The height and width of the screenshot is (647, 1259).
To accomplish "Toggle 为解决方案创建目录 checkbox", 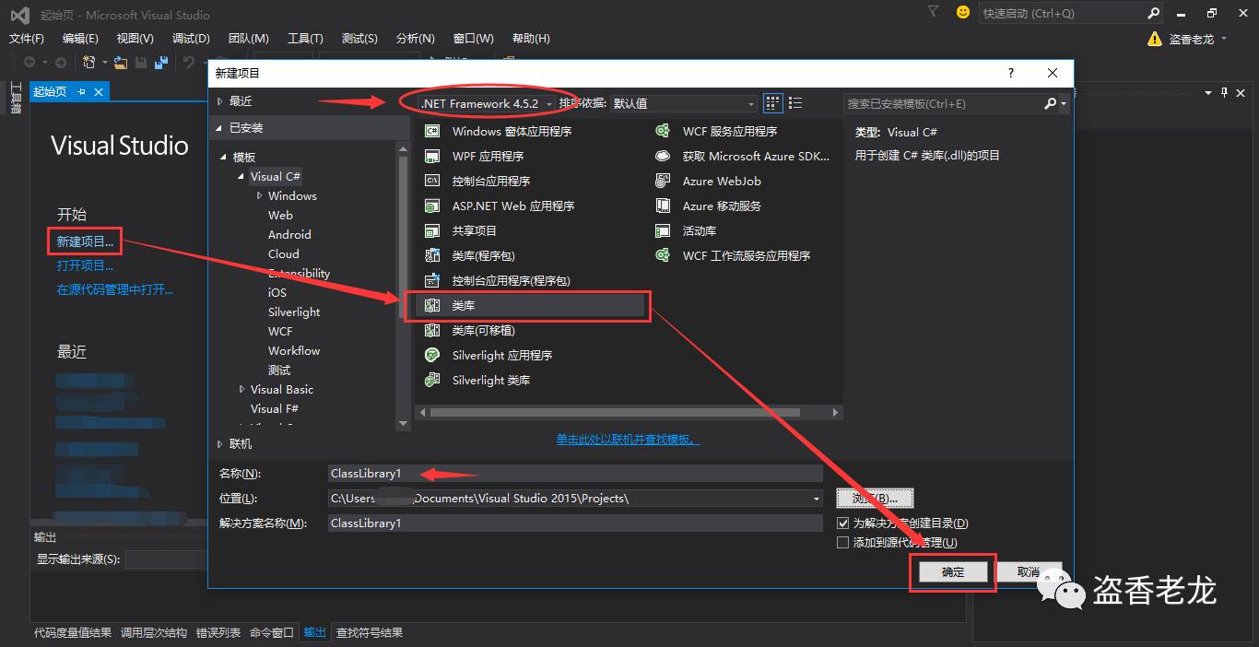I will pos(842,523).
